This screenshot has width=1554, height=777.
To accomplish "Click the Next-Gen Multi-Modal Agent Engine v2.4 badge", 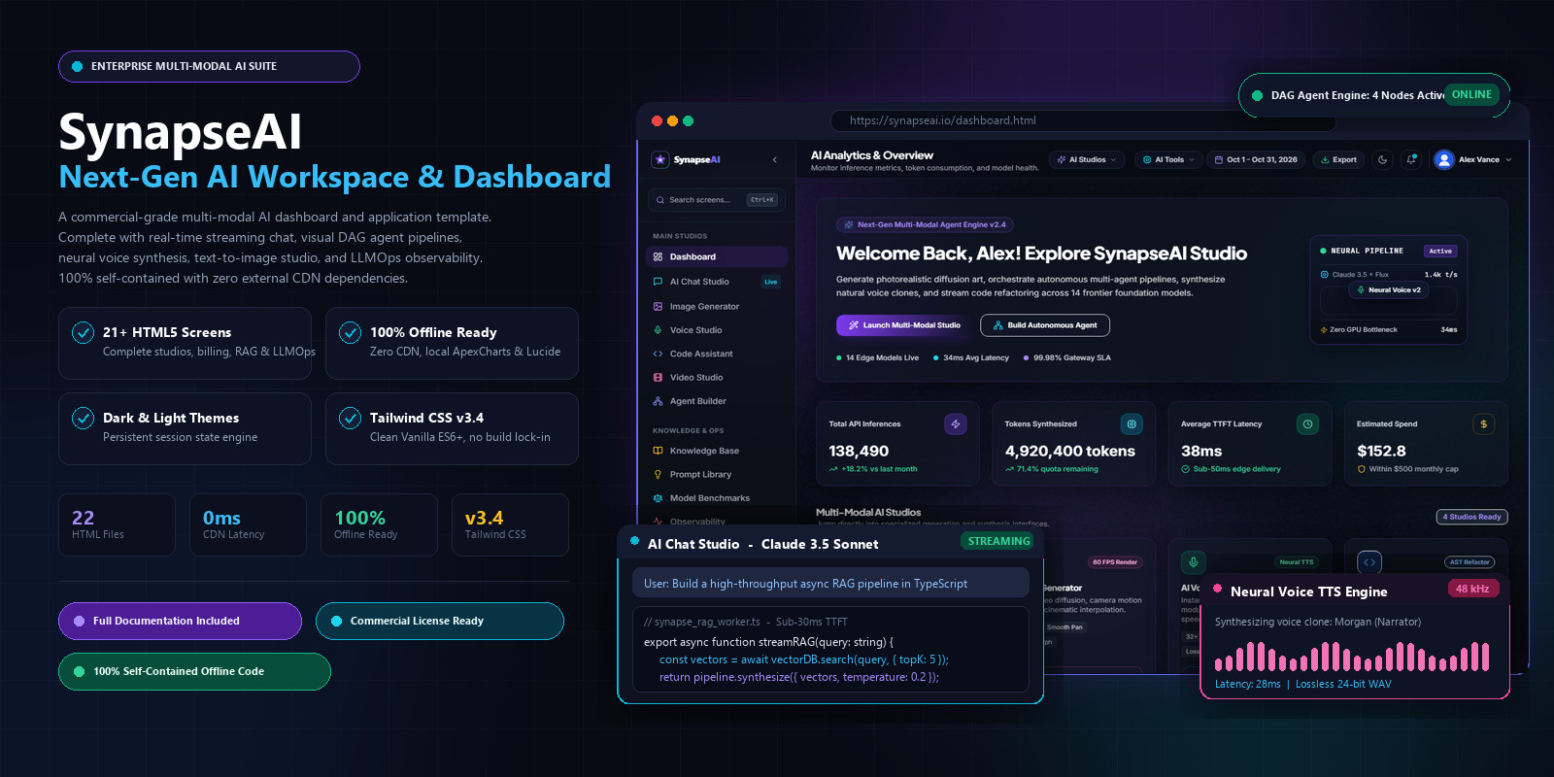I will click(925, 224).
